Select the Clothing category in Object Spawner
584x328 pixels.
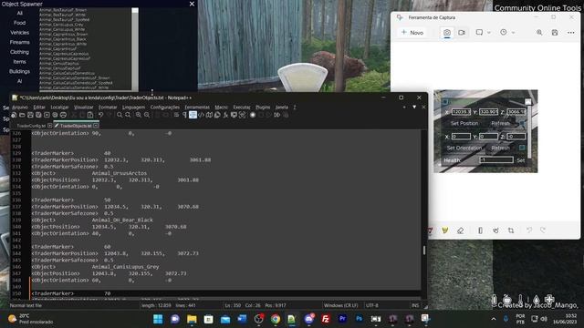point(19,52)
